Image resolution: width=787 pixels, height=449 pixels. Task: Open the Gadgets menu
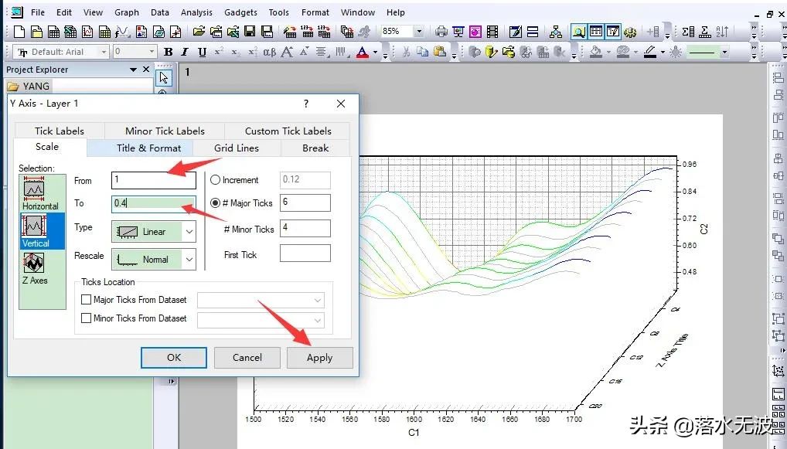click(240, 12)
